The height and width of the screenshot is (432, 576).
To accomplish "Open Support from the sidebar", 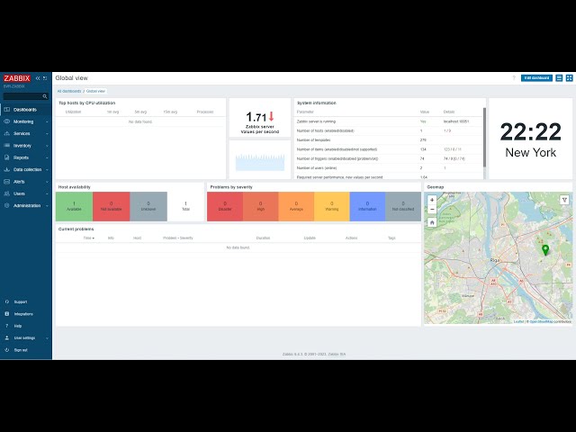I will point(21,302).
